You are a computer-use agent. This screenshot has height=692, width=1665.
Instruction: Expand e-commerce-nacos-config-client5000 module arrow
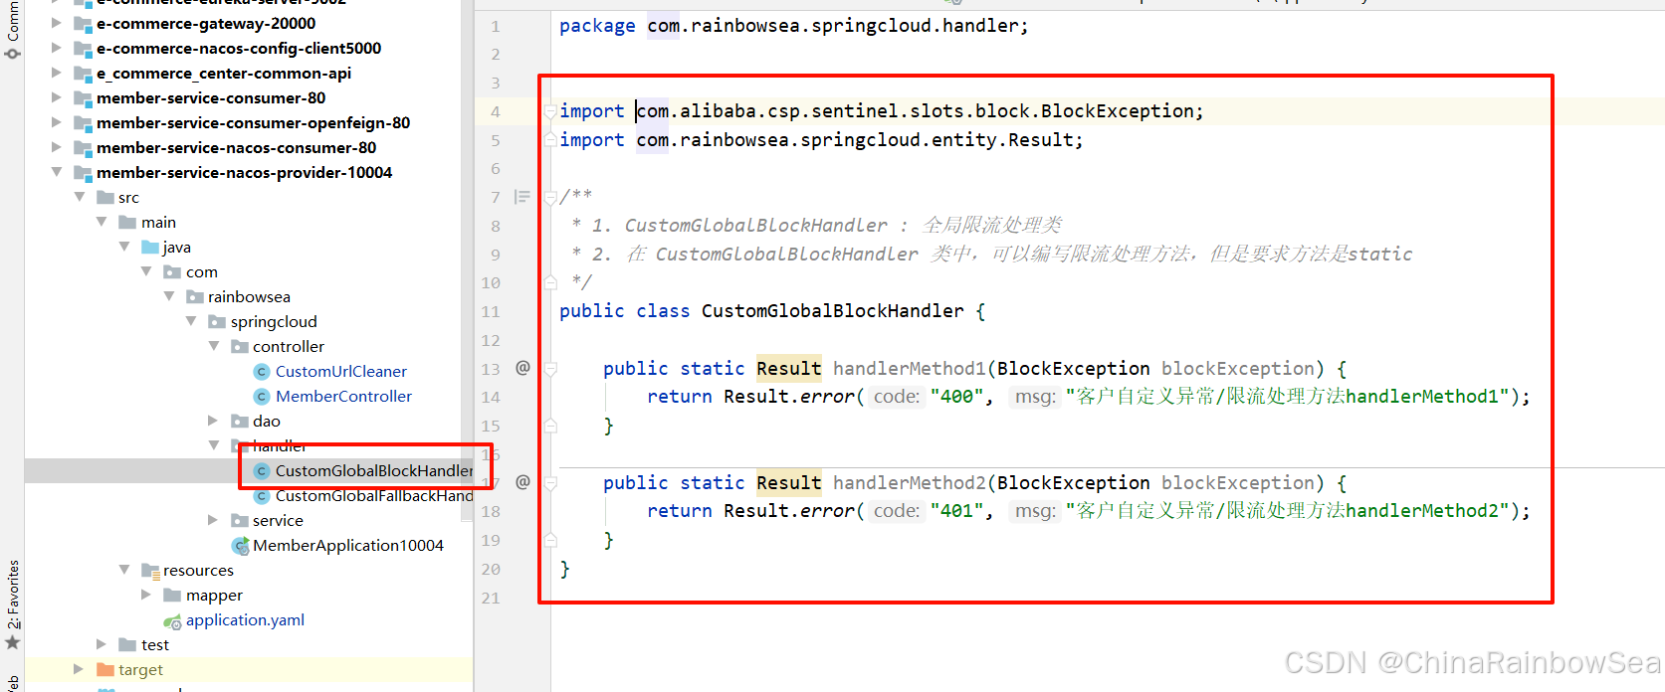point(57,48)
